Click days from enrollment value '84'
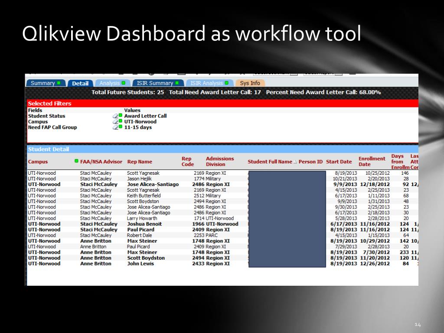 (406, 264)
